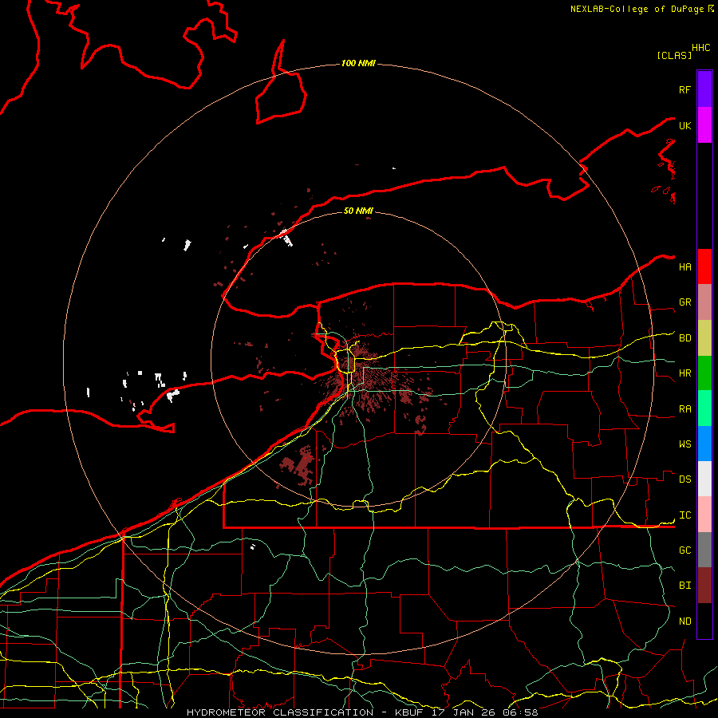
Task: Click the 100 NMI range ring label
Action: (x=358, y=63)
